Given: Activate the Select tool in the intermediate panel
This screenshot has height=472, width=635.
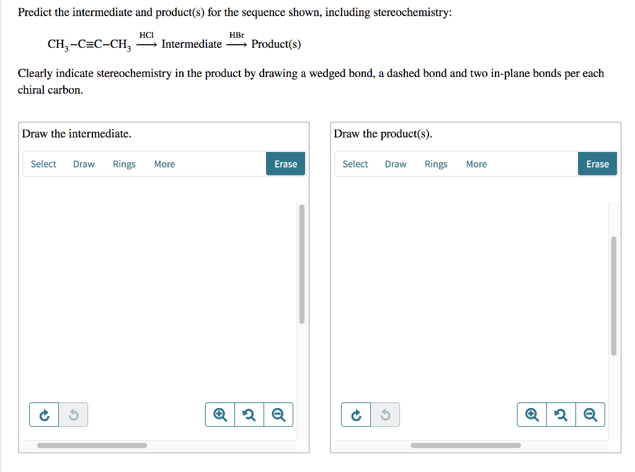Looking at the screenshot, I should click(43, 164).
